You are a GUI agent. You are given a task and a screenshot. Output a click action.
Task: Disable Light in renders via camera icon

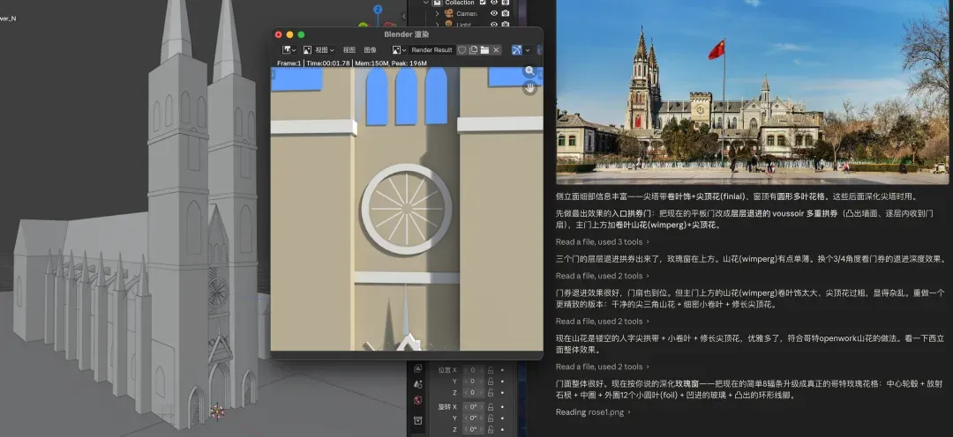point(505,25)
